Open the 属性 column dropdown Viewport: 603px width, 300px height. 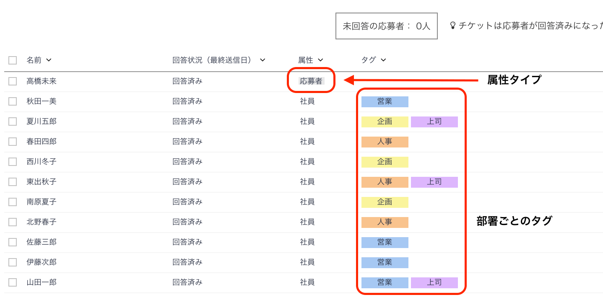(x=320, y=60)
